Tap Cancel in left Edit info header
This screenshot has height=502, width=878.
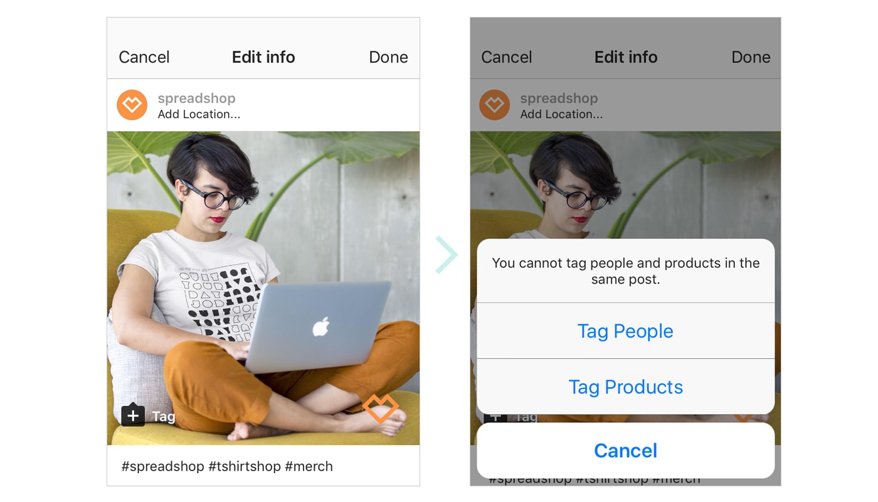(144, 57)
